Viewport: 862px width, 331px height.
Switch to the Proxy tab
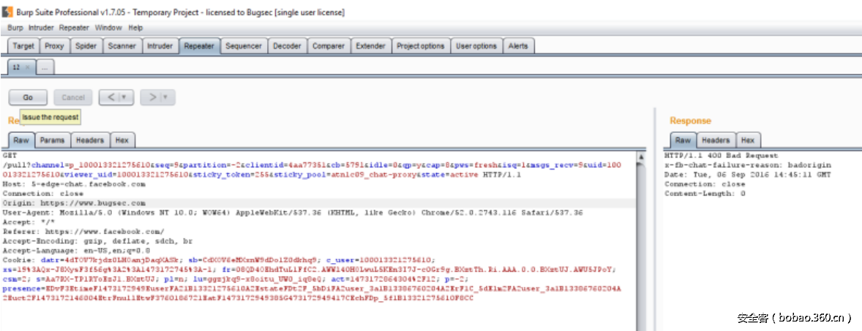(54, 46)
